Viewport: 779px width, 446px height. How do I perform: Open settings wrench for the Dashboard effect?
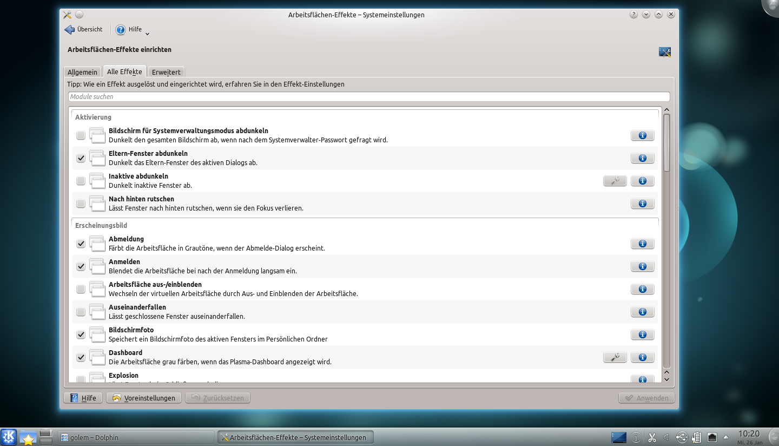615,357
